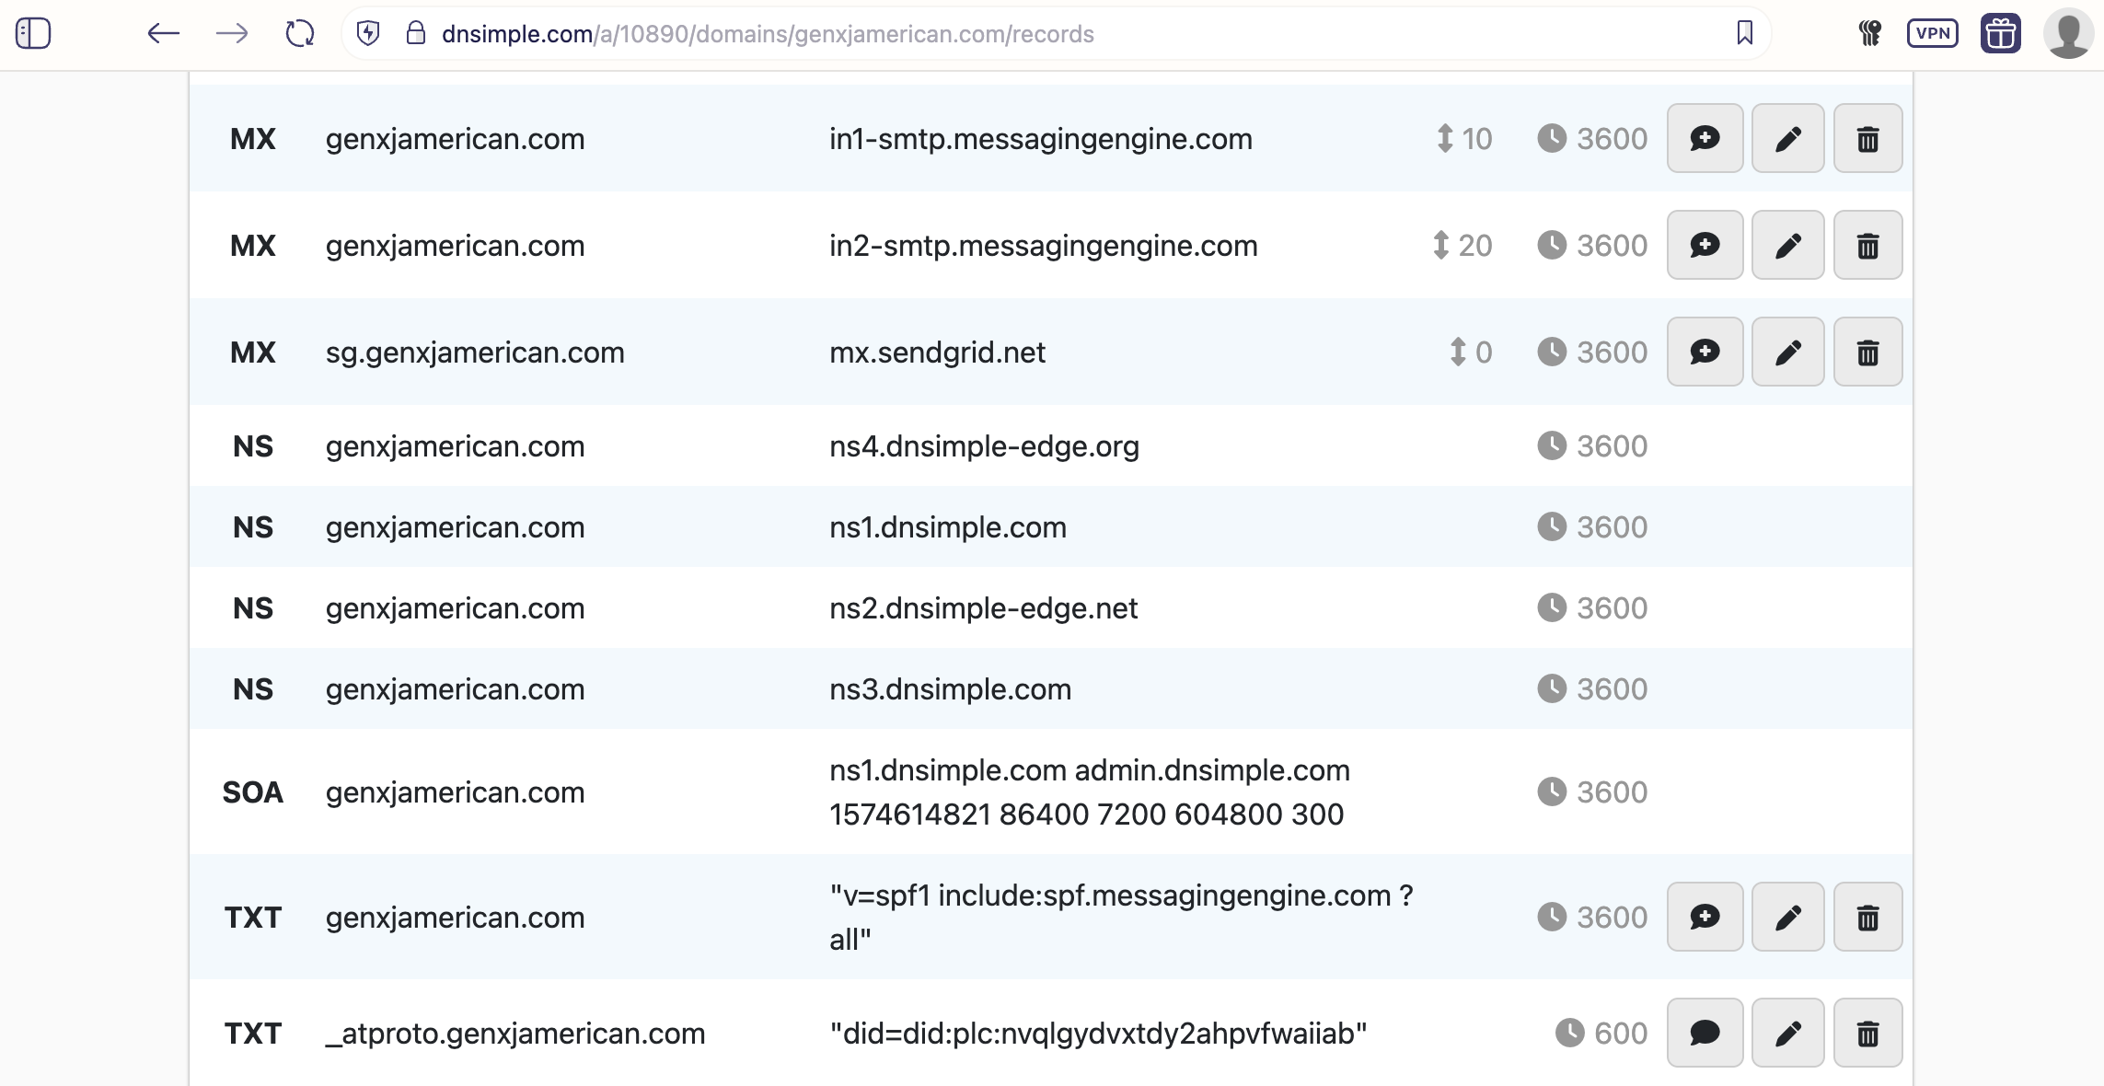The image size is (2104, 1086).
Task: Open the VPN control in the toolbar
Action: (1933, 33)
